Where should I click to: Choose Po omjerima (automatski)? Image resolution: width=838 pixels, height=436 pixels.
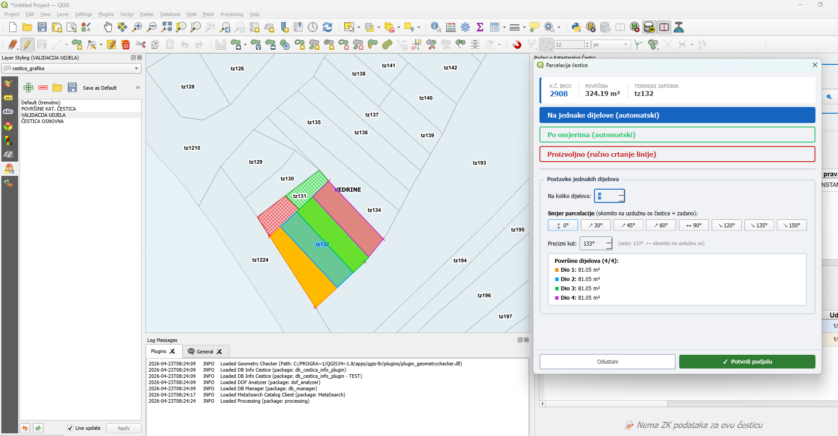pos(677,135)
